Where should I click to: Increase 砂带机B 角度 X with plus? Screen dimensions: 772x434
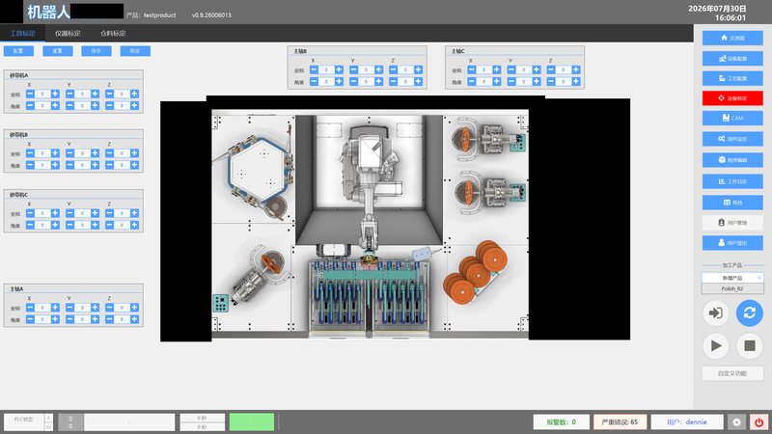point(55,165)
